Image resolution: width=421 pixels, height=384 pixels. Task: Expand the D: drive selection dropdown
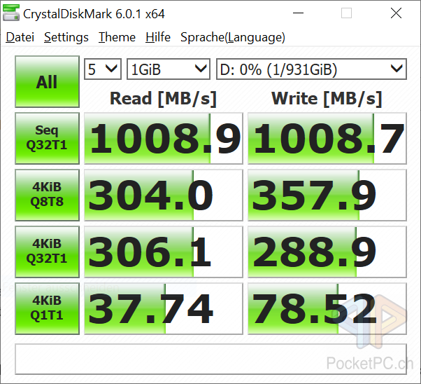tap(311, 69)
